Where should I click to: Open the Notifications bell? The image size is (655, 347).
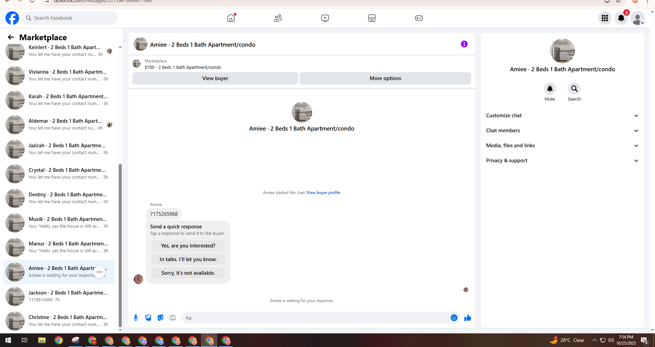click(x=621, y=18)
